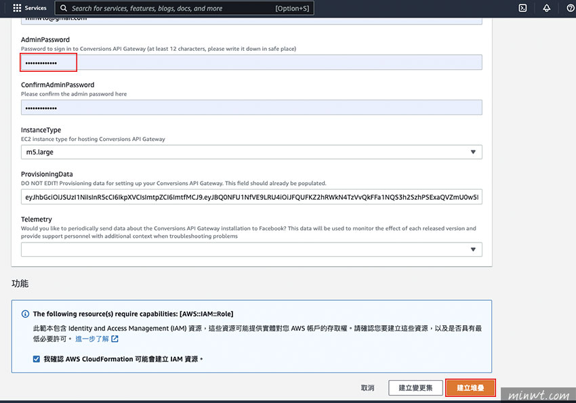576x403 pixels.
Task: Click external link icon beside 進一步了解
Action: click(x=115, y=339)
